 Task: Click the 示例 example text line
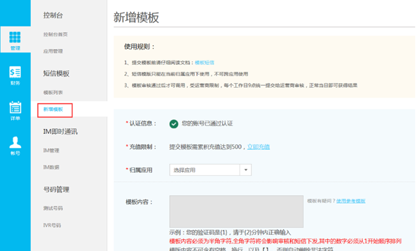tap(230, 232)
